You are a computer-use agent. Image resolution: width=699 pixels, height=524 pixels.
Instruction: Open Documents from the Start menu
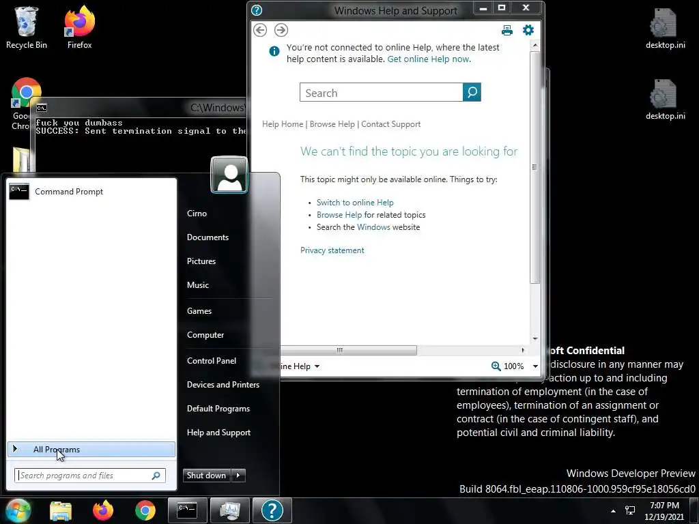208,237
